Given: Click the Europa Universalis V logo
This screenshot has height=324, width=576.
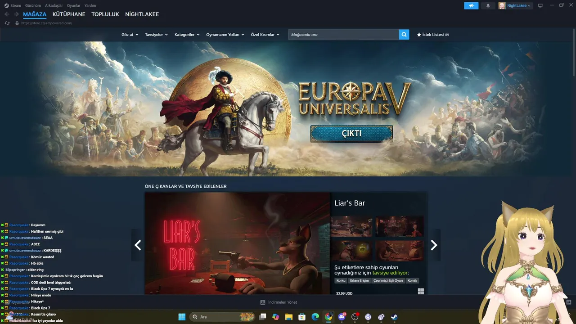Looking at the screenshot, I should click(x=354, y=99).
